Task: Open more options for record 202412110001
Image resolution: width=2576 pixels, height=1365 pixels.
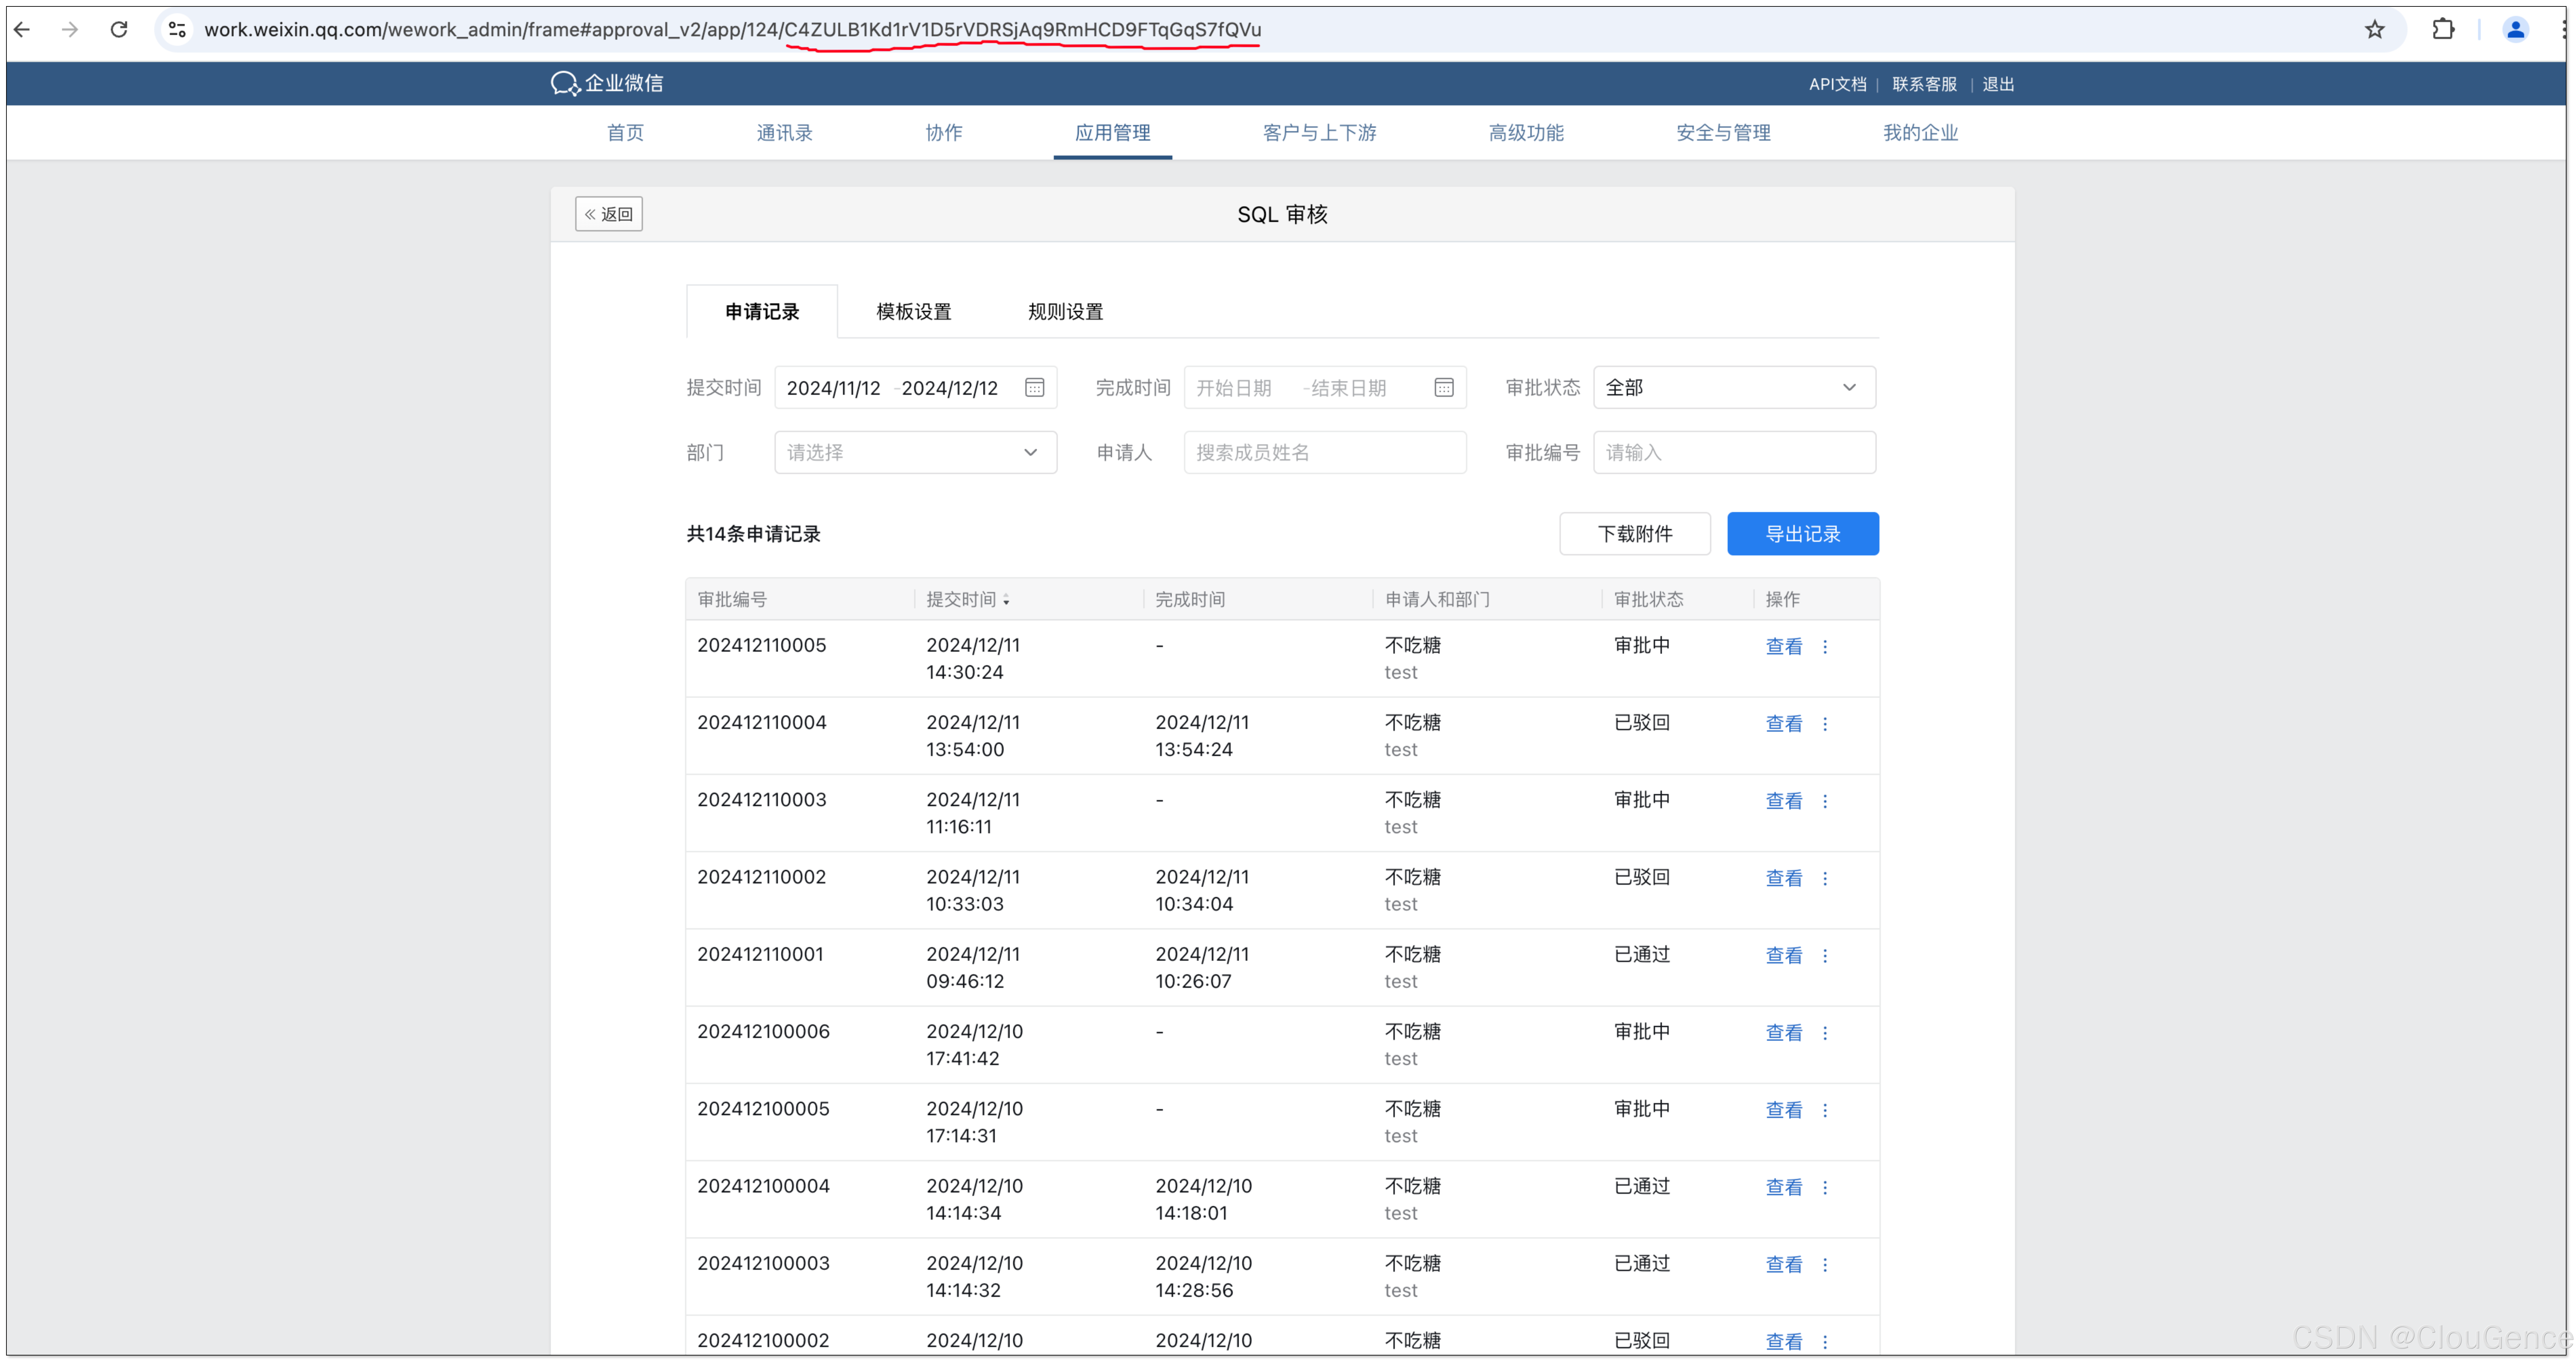Action: (x=1825, y=956)
